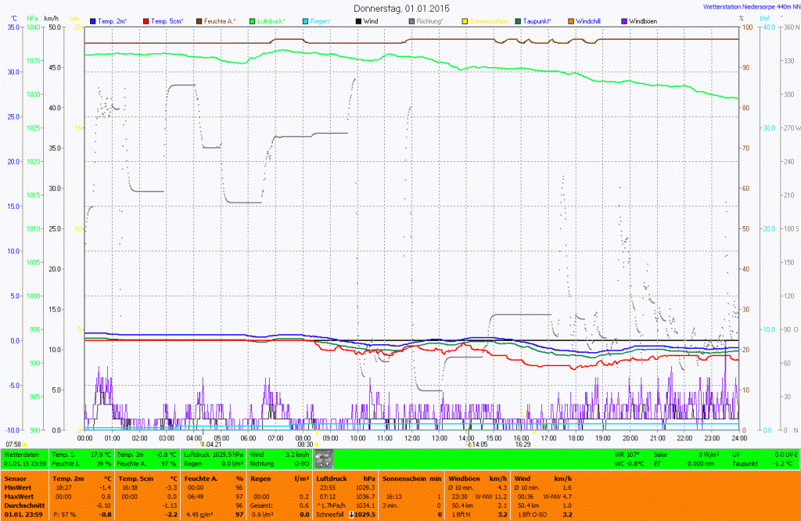This screenshot has height=521, width=801.
Task: Toggle the Sonnenschein series legend label
Action: 489,20
